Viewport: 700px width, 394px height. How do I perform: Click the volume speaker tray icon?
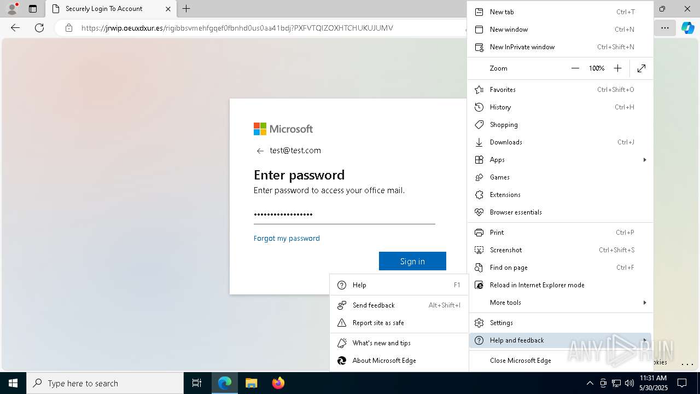tap(629, 383)
